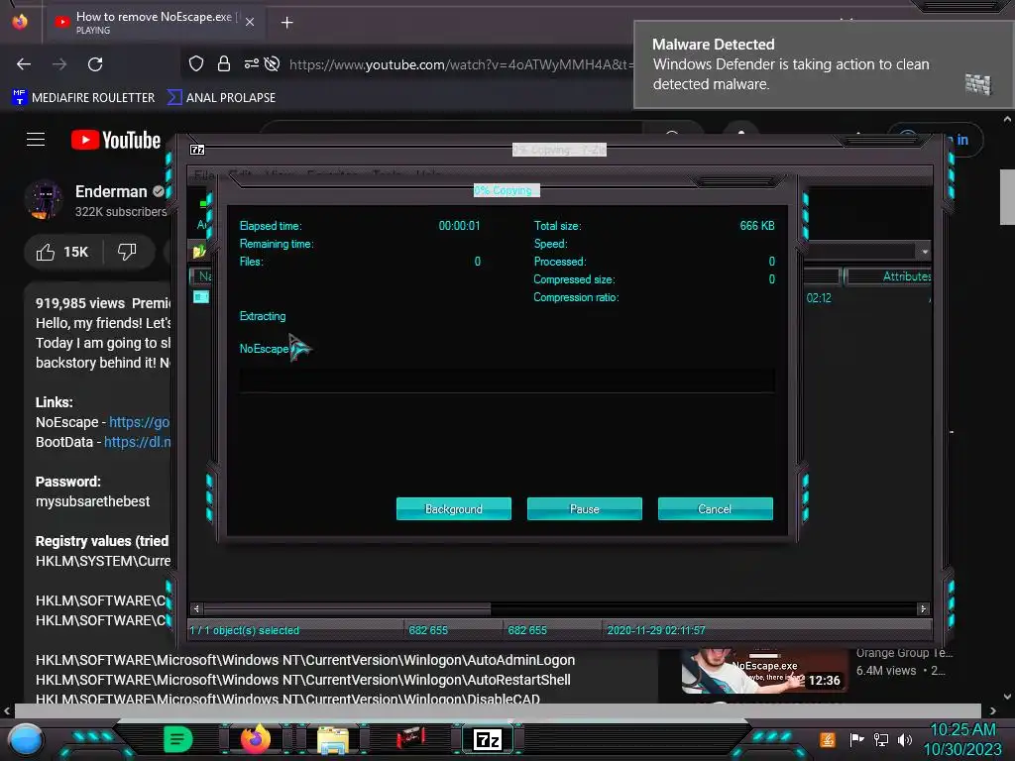The width and height of the screenshot is (1015, 761).
Task: Open the site permissions icon in address bar
Action: point(251,63)
